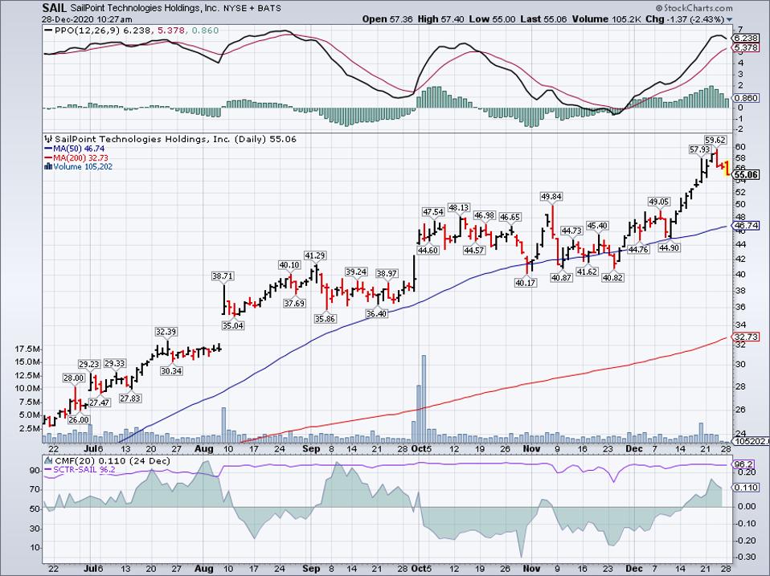This screenshot has width=770, height=576.
Task: Click the 49.05 price label
Action: tap(659, 202)
